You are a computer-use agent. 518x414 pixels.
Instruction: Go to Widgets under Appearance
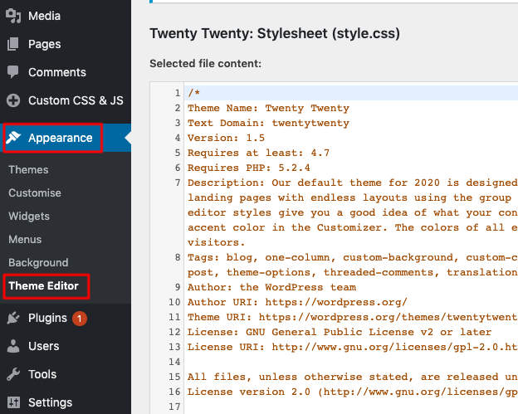tap(29, 217)
